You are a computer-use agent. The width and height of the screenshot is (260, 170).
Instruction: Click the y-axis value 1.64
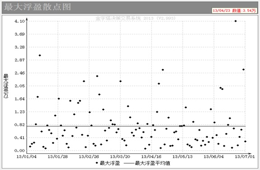click(x=19, y=99)
